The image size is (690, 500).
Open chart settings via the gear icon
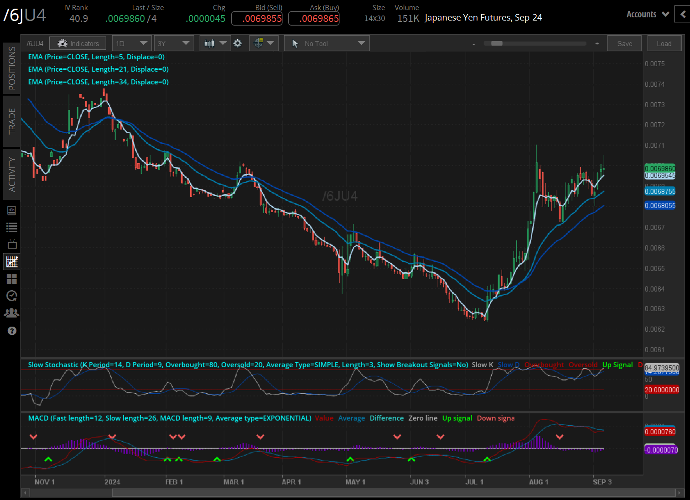[x=238, y=43]
